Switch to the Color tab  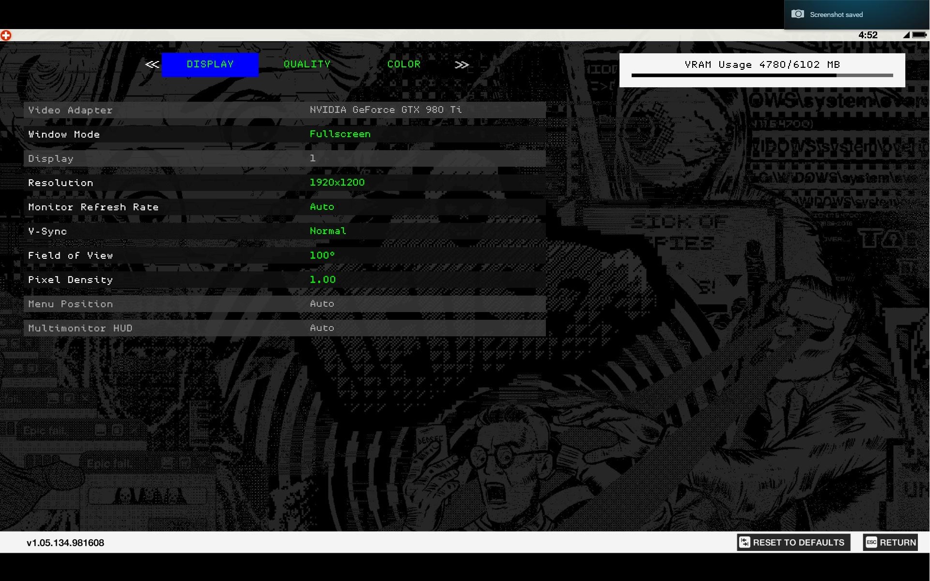click(404, 64)
